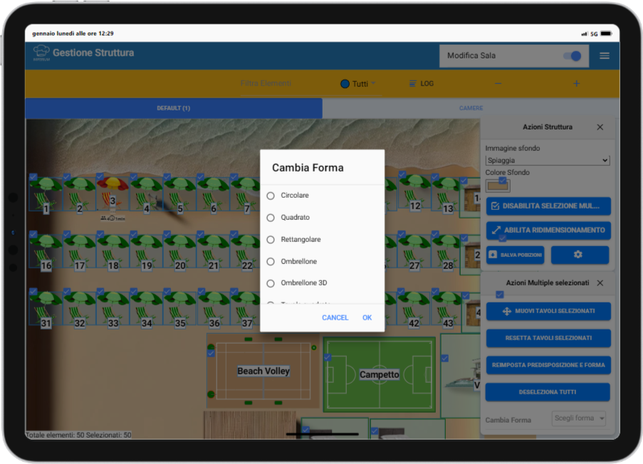This screenshot has height=464, width=643.
Task: Click the Colore Sfondo color swatch
Action: click(497, 185)
